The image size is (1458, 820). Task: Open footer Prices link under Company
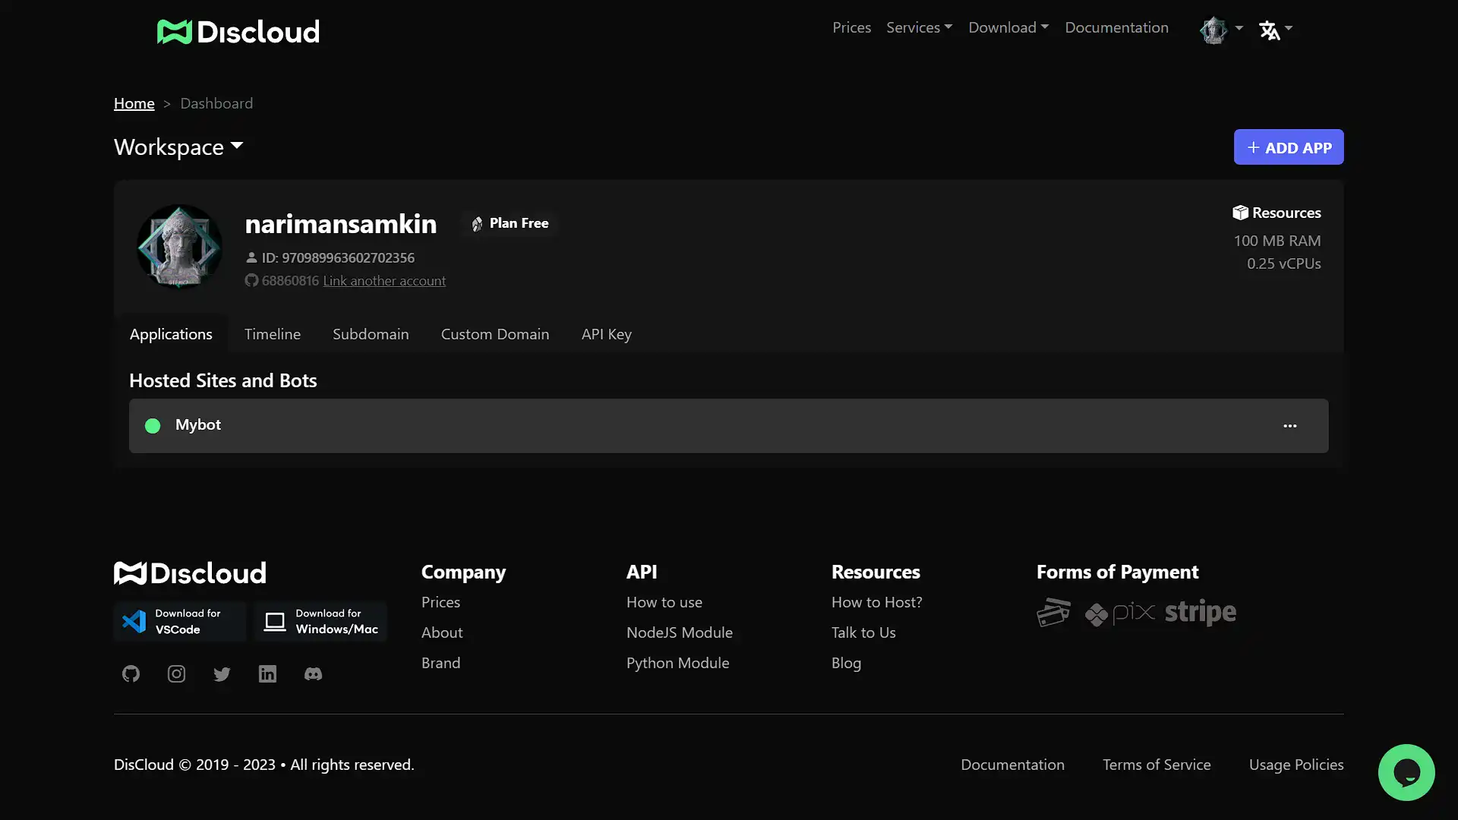coord(440,602)
